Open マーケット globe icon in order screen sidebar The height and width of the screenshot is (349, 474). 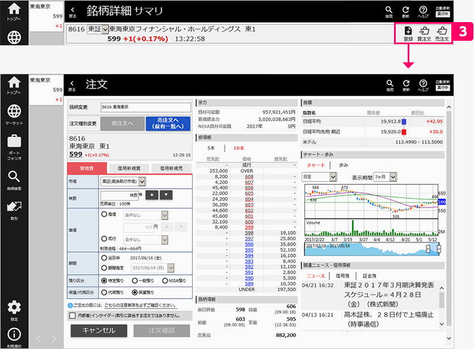pos(14,114)
